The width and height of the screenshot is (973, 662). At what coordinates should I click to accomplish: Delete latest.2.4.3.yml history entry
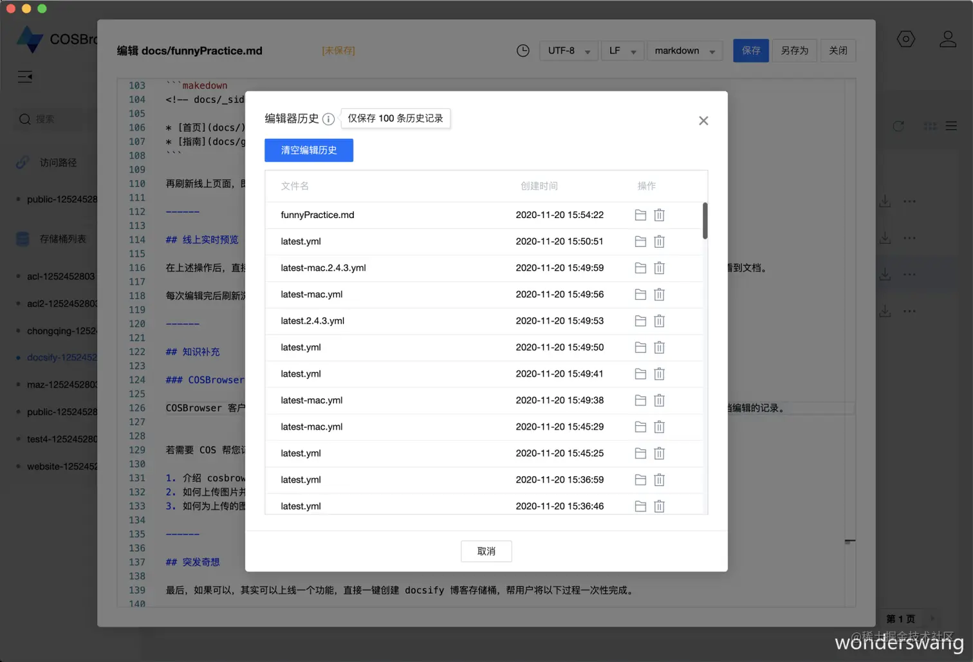coord(659,320)
